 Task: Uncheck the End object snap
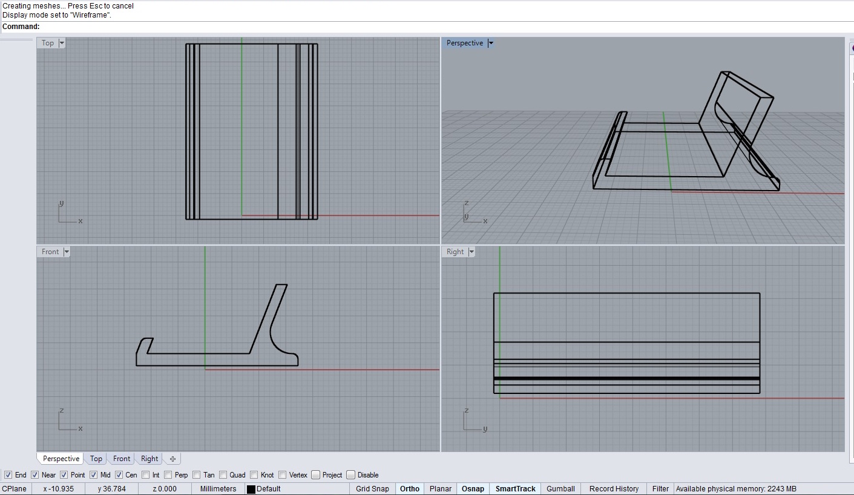tap(8, 475)
